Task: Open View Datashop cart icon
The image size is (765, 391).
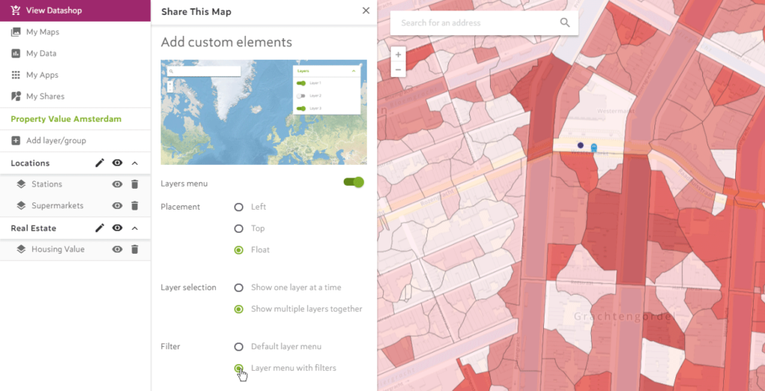Action: 16,10
